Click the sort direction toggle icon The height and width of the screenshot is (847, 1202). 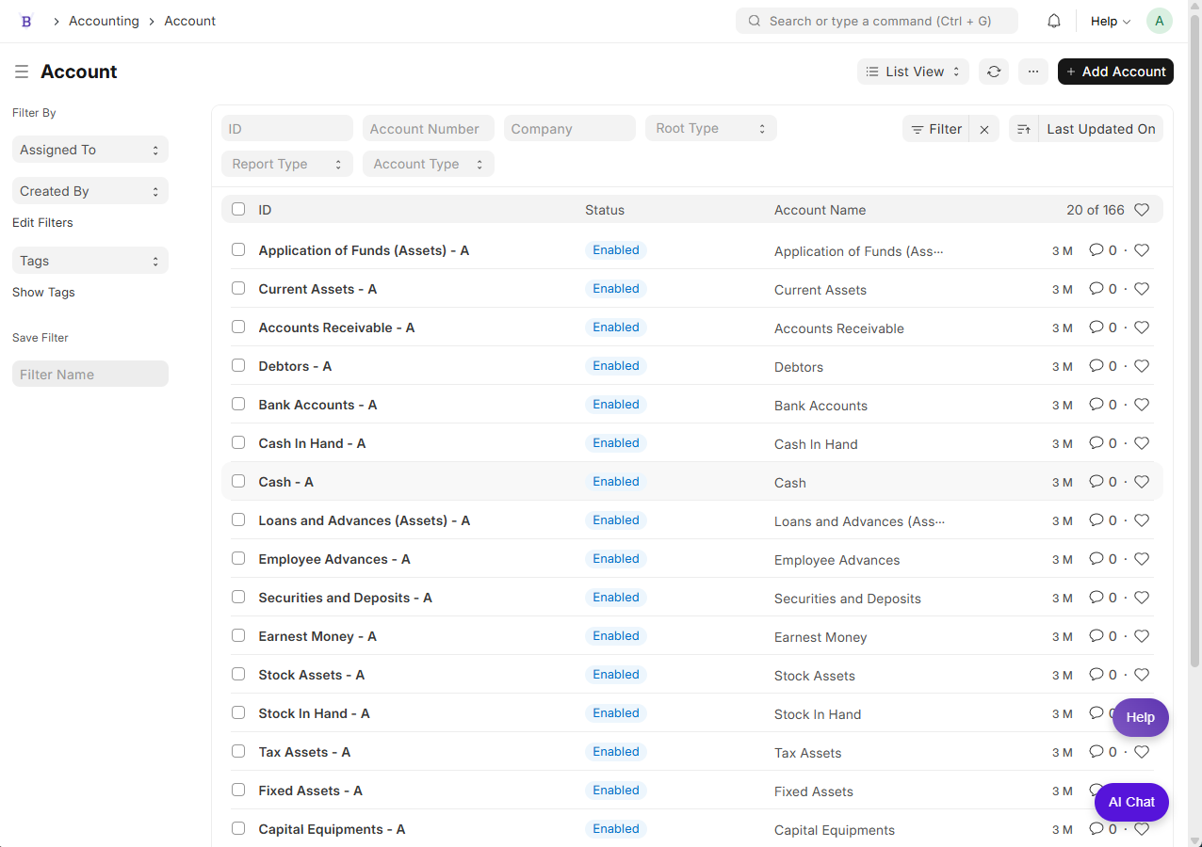(1024, 129)
